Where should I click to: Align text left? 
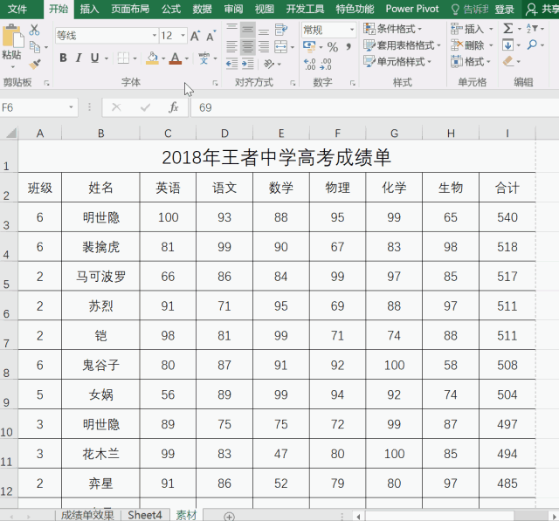pos(231,46)
